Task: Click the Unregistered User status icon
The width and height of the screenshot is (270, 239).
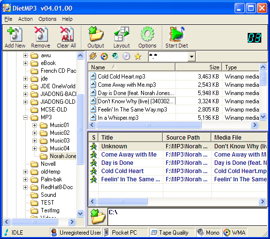Action: tap(54, 233)
